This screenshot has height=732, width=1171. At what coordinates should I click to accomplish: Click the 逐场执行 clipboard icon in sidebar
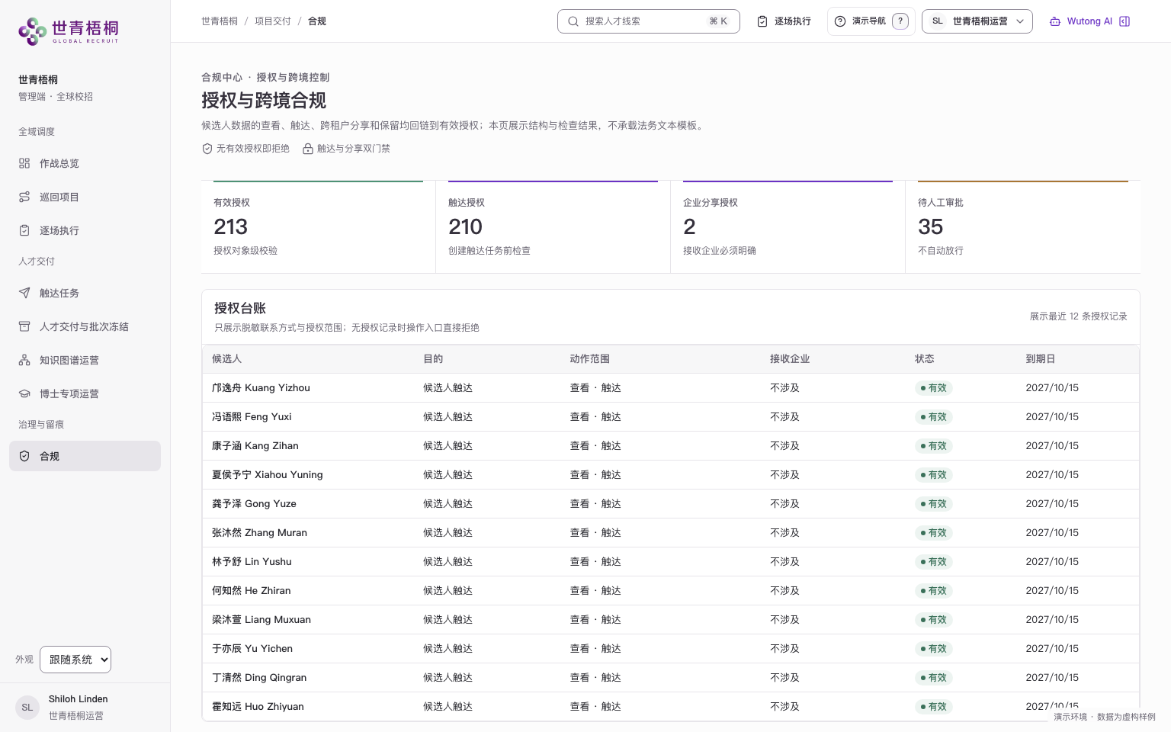pyautogui.click(x=24, y=230)
